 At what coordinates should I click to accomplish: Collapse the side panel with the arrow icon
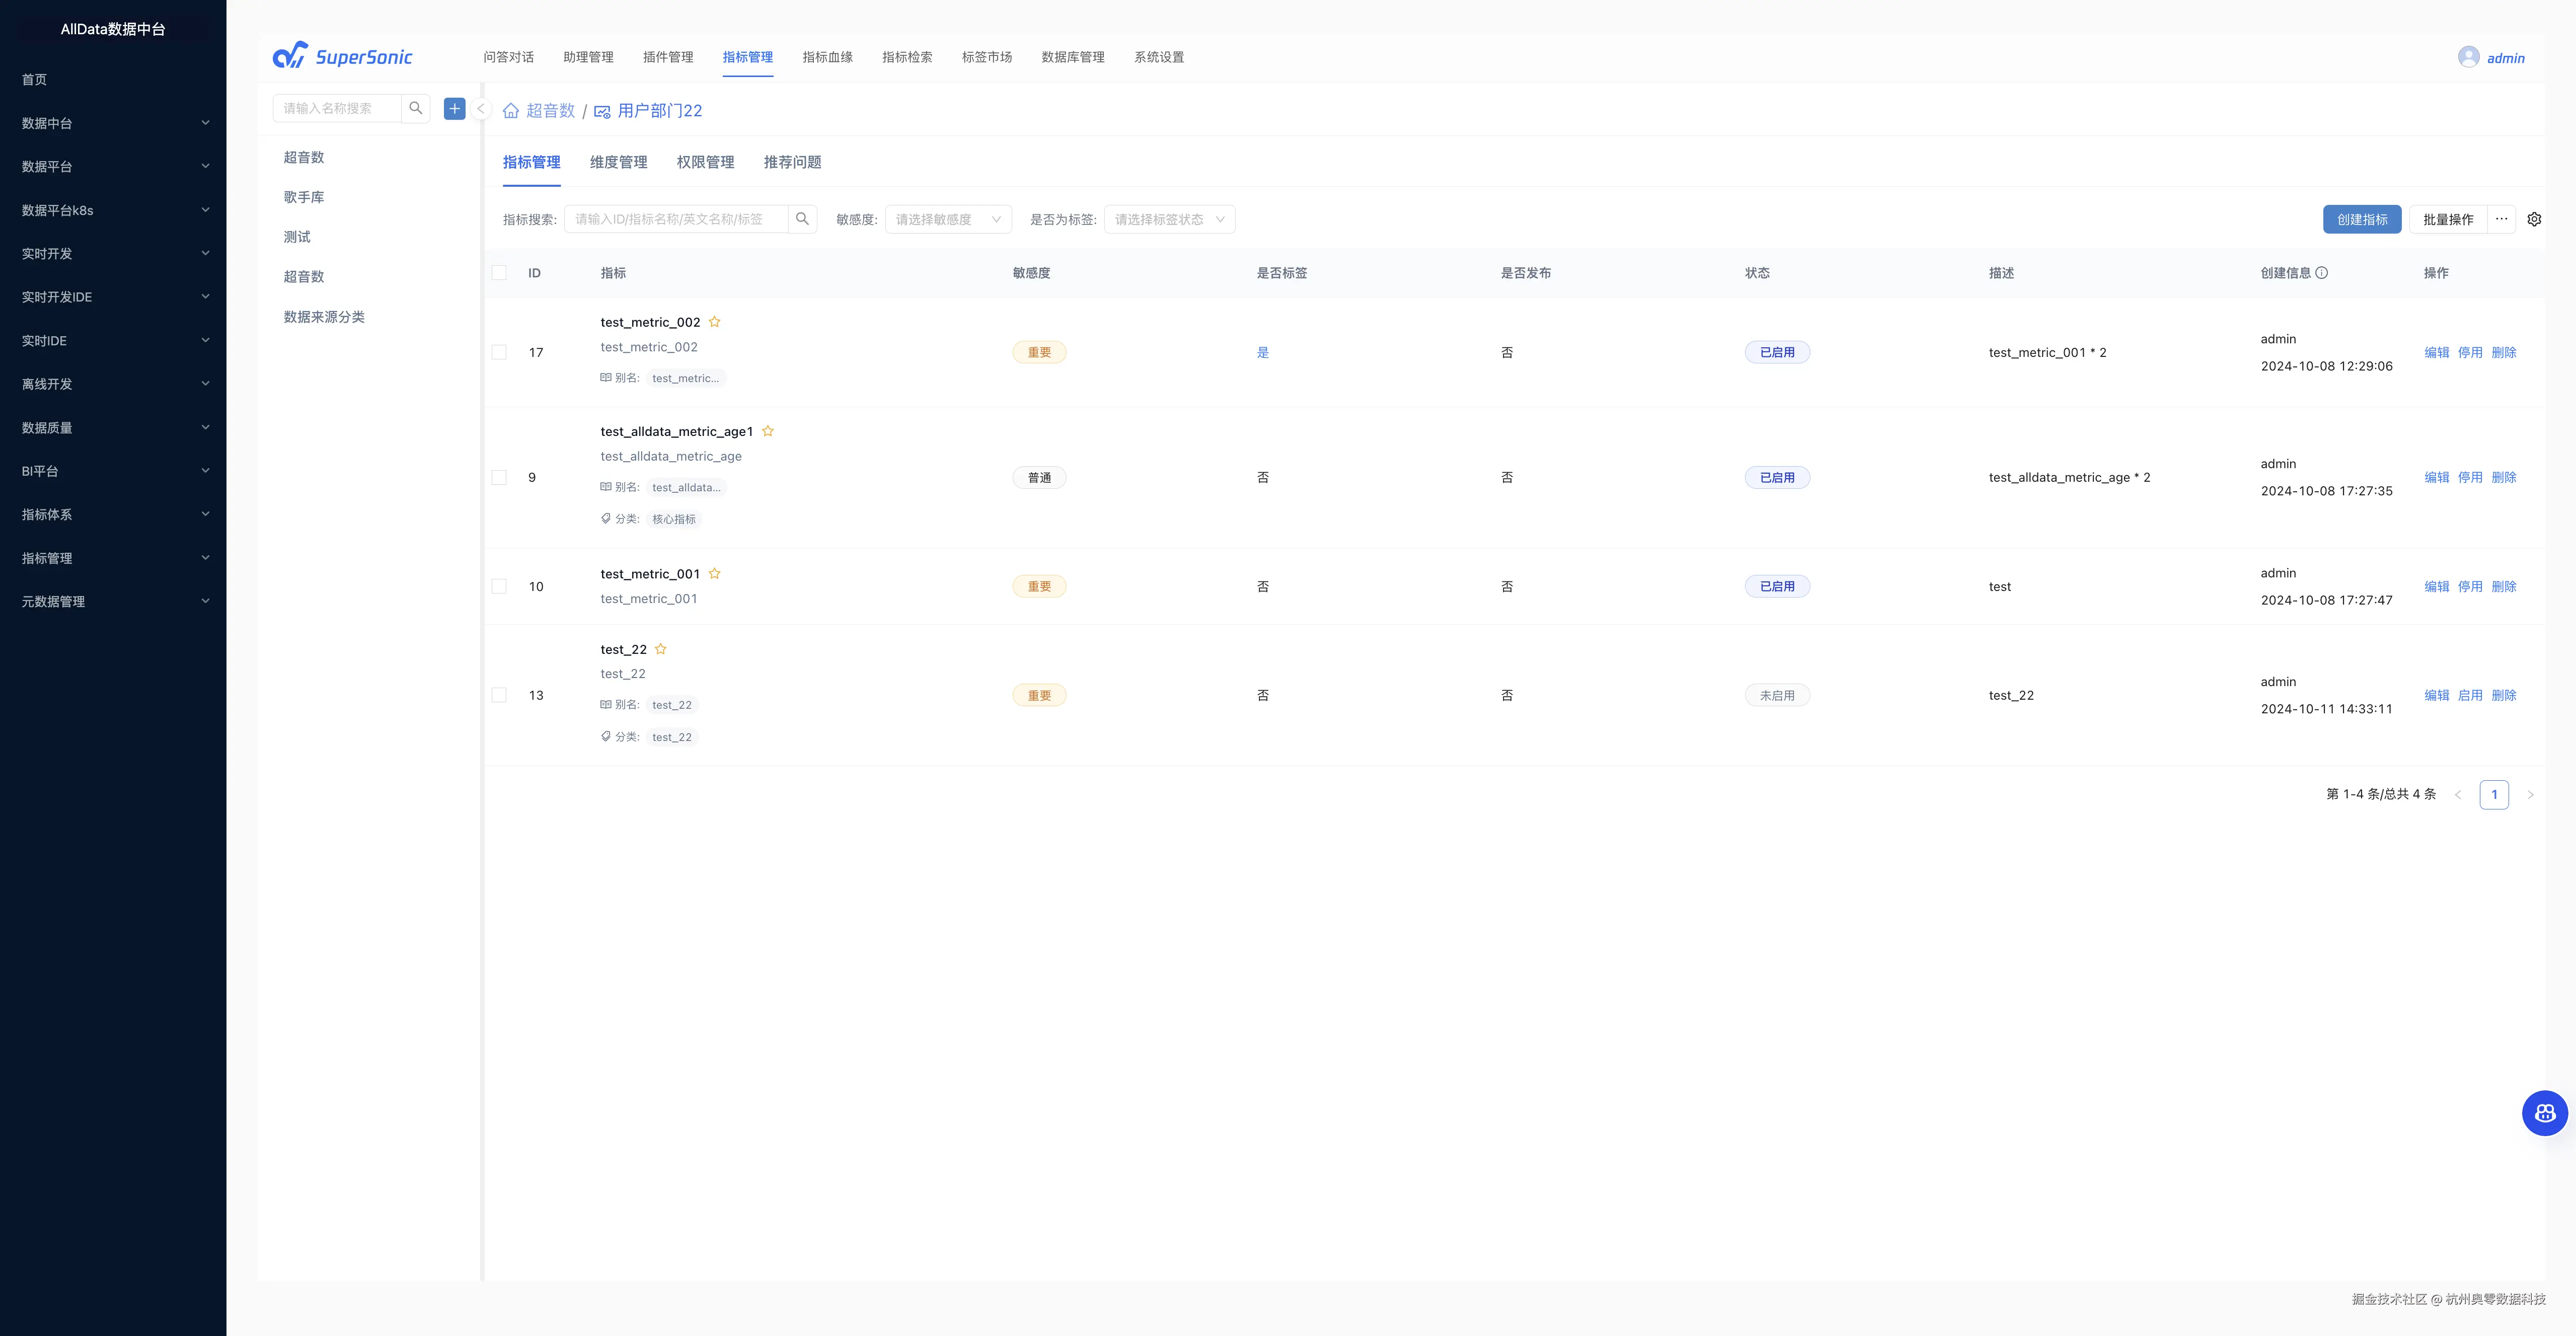[x=481, y=109]
